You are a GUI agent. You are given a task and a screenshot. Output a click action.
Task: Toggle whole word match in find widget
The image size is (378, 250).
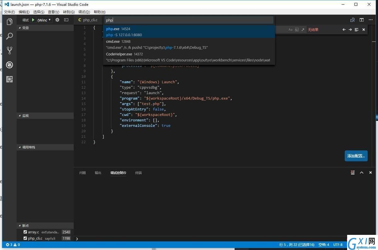point(297,30)
